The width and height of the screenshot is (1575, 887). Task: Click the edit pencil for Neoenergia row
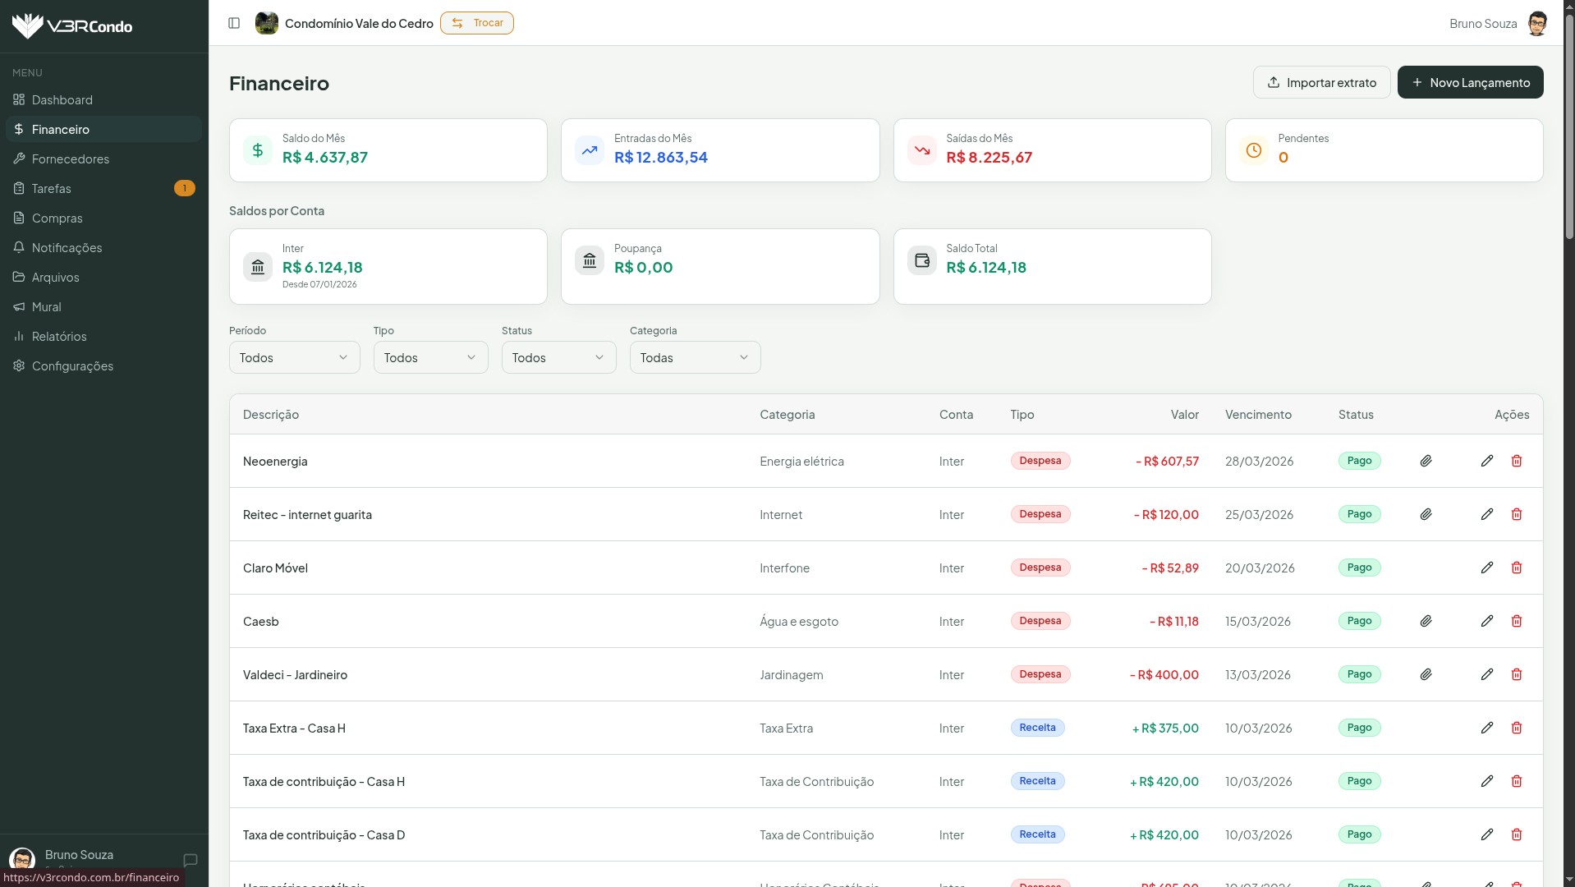point(1486,461)
